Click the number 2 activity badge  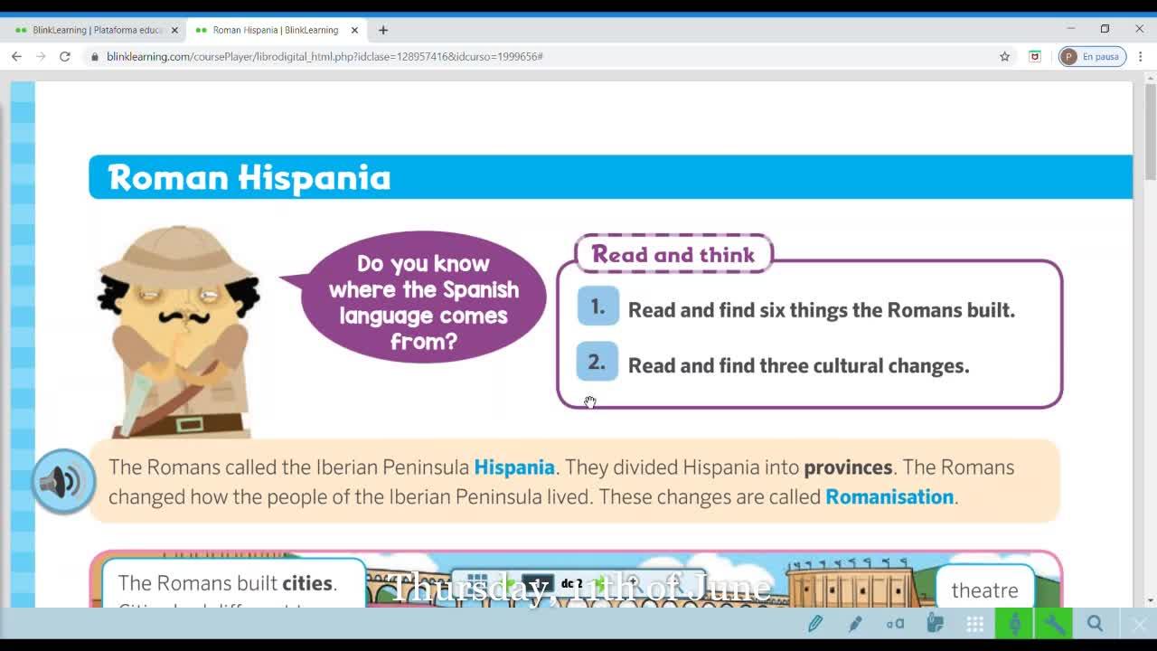[x=597, y=362]
